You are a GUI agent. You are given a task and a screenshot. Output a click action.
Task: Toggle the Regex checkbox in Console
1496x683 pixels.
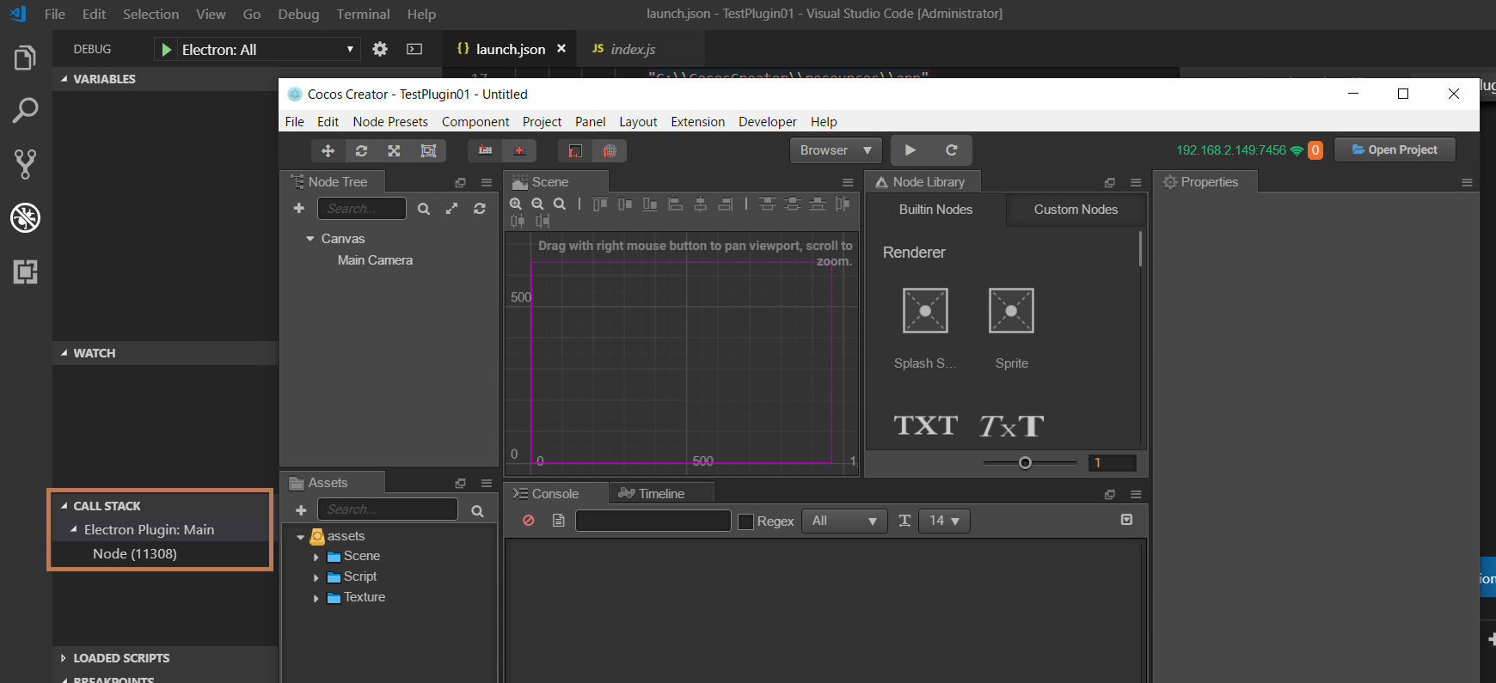(746, 521)
